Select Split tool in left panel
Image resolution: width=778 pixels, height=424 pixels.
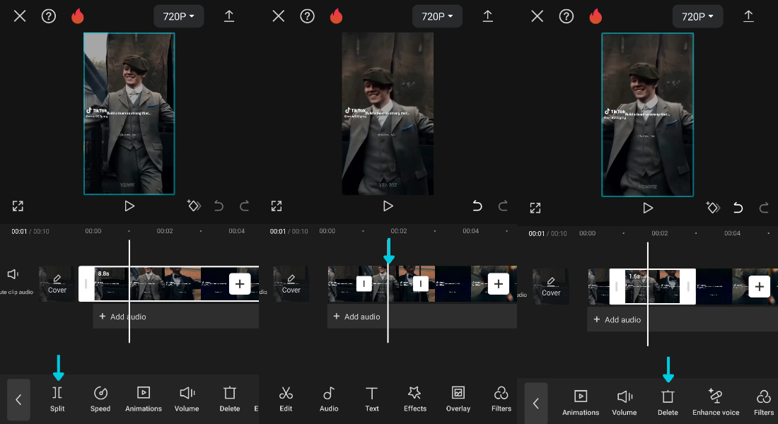pyautogui.click(x=57, y=399)
